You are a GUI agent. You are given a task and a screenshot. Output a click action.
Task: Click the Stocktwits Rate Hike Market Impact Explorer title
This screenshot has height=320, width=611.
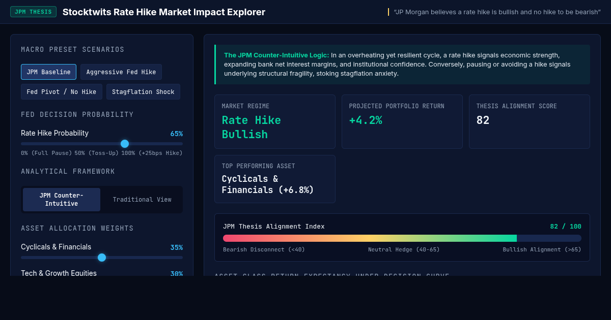coord(164,12)
